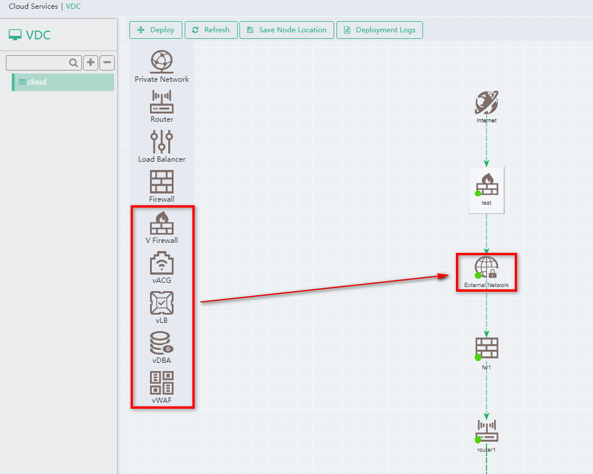593x474 pixels.
Task: Open the Deployment Logs
Action: pos(379,29)
